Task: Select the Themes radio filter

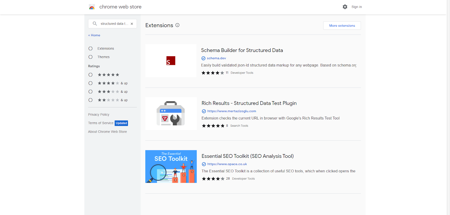Action: (91, 57)
